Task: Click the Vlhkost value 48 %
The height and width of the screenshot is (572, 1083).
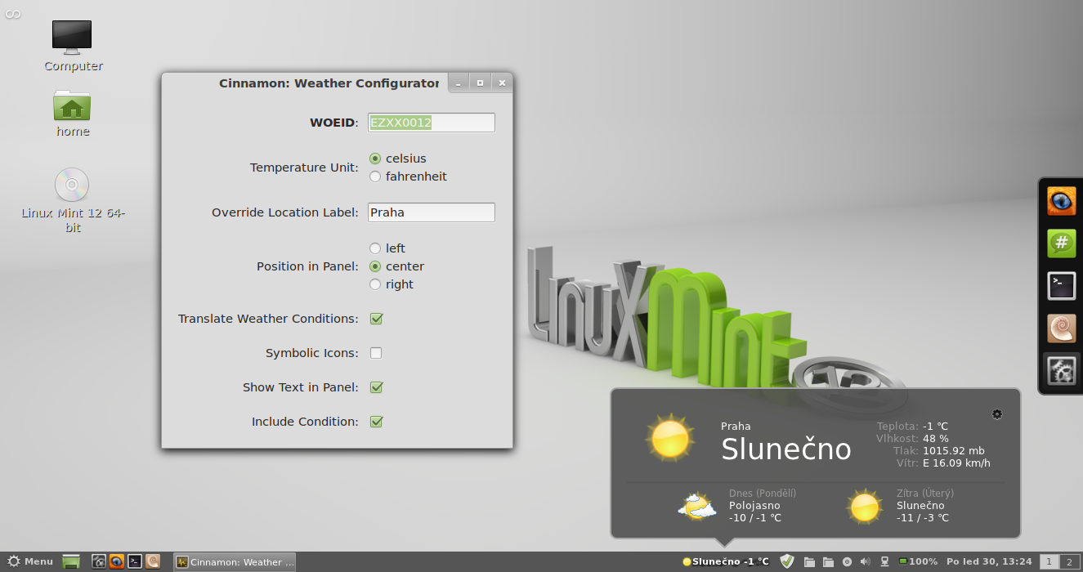Action: tap(935, 439)
